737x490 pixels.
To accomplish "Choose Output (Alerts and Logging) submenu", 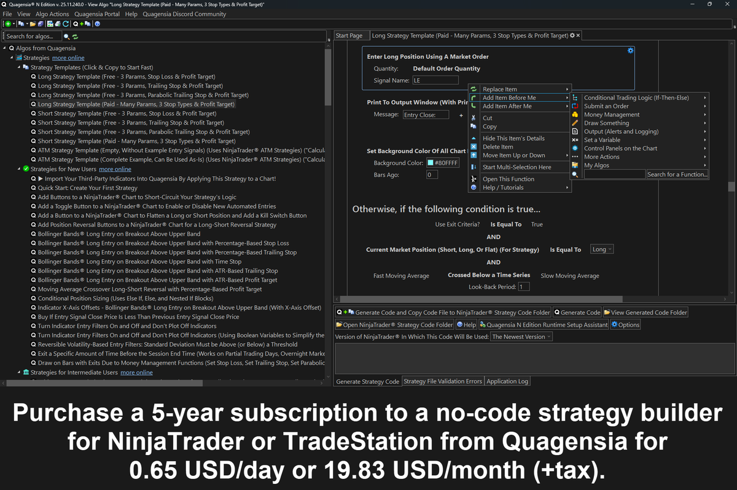I will click(639, 131).
